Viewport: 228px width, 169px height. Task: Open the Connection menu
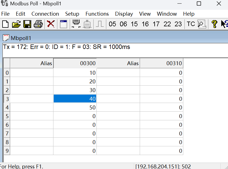coord(45,14)
